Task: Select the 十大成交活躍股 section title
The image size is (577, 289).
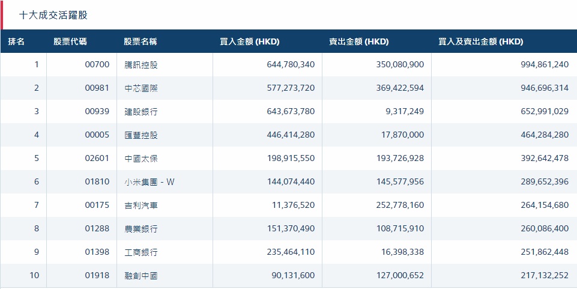Action: point(53,15)
